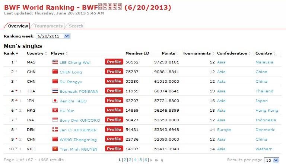286x164 pixels.
Task: Select the Overview tab
Action: (x=18, y=26)
